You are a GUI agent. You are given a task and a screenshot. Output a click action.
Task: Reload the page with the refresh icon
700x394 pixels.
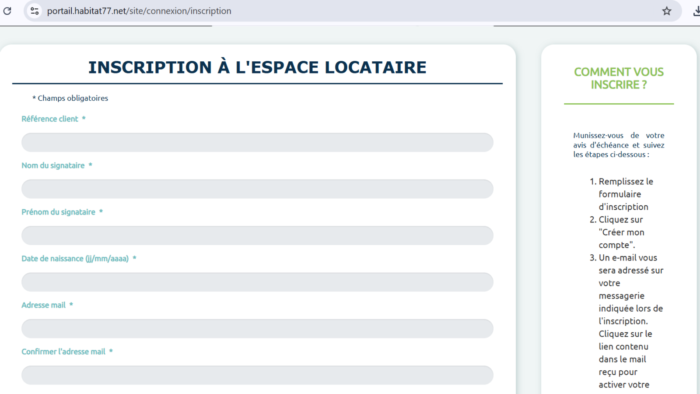7,11
